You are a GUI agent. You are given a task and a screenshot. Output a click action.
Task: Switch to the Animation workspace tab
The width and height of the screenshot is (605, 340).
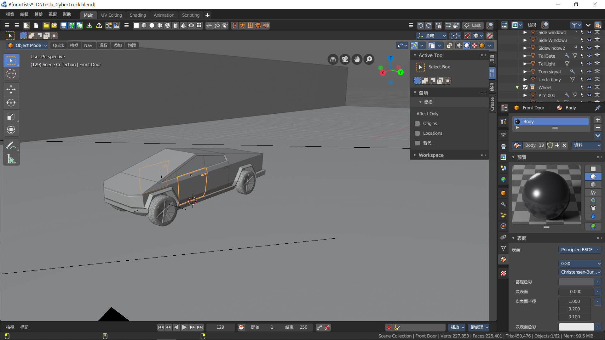click(x=164, y=15)
